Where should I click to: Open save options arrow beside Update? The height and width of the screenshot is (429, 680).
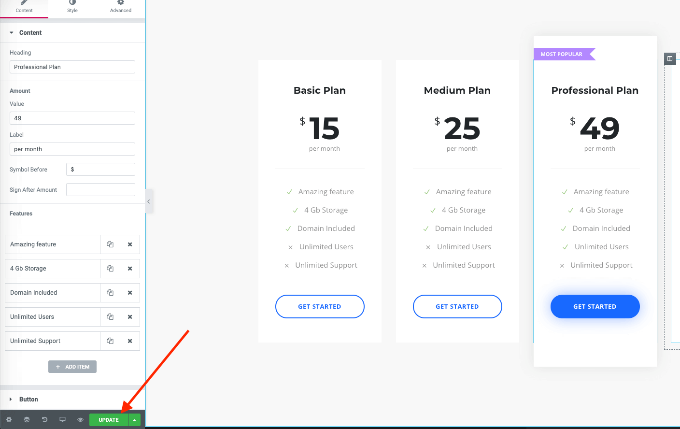point(134,420)
